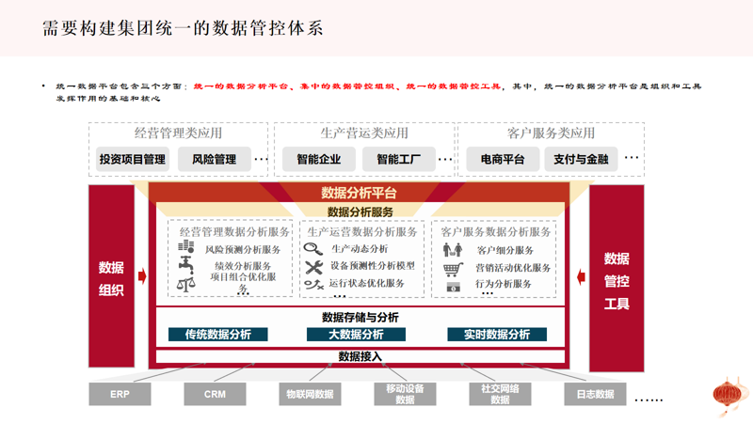Click the people icon beside 客户细分服务
The width and height of the screenshot is (753, 423).
pyautogui.click(x=453, y=249)
